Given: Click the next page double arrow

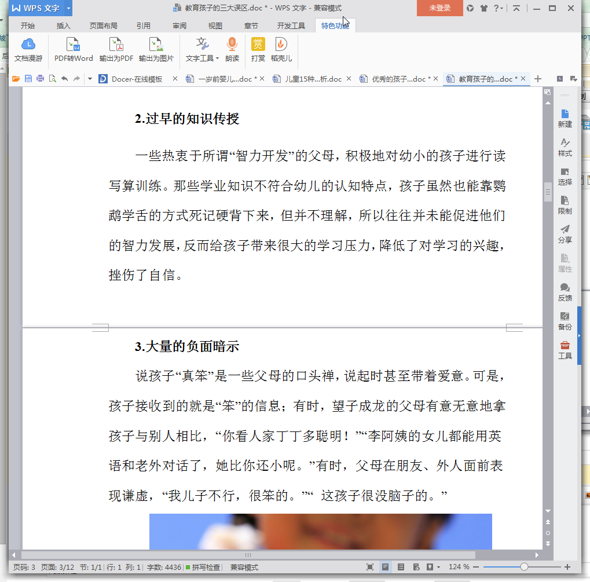Looking at the screenshot, I should click(548, 544).
